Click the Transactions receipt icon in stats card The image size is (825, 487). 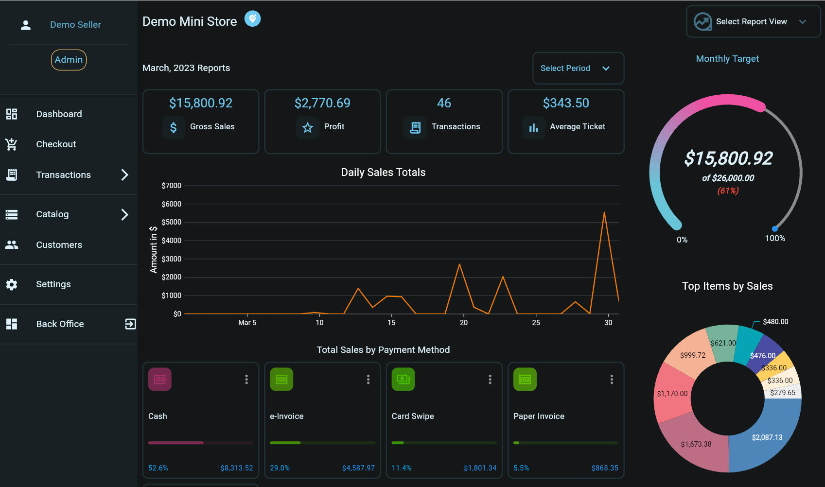click(x=415, y=127)
